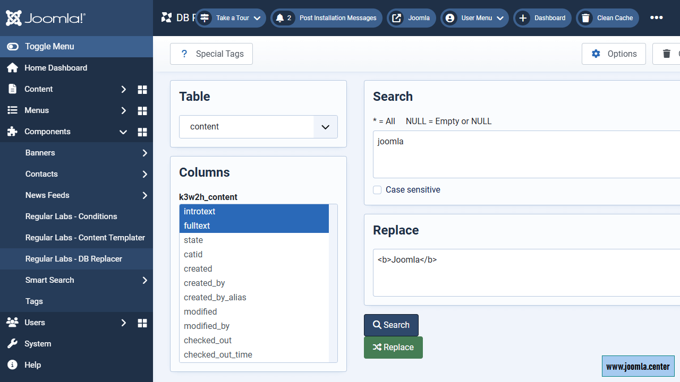Click the Clean Cache trash icon
This screenshot has height=382, width=680.
tap(585, 18)
